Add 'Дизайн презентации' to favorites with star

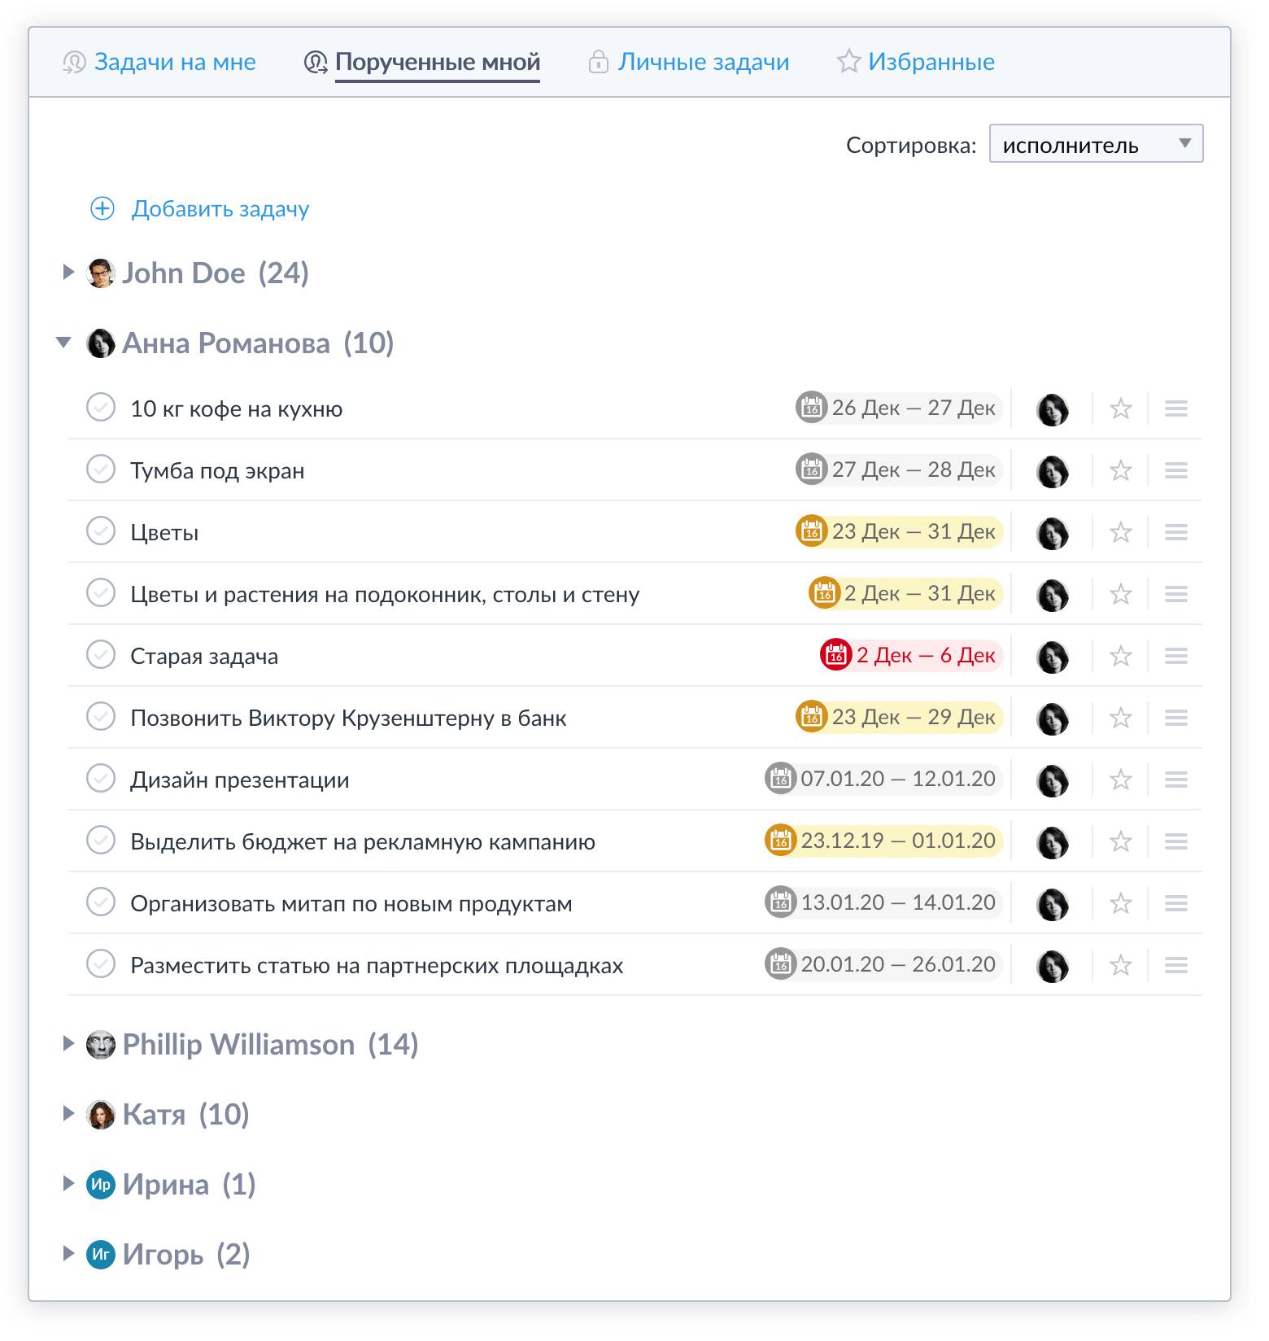point(1120,780)
